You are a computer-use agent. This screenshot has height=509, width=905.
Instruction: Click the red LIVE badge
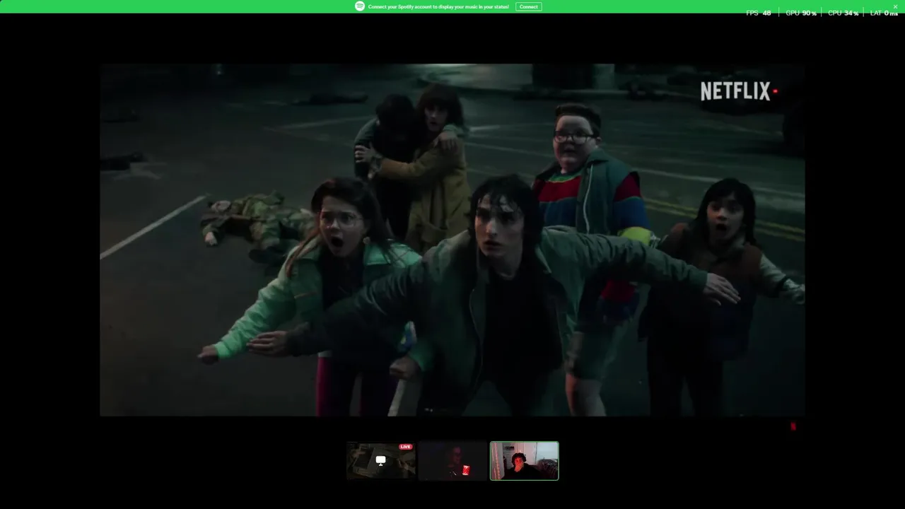[x=405, y=447]
